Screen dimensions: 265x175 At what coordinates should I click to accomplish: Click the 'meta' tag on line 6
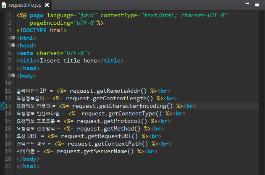26,53
